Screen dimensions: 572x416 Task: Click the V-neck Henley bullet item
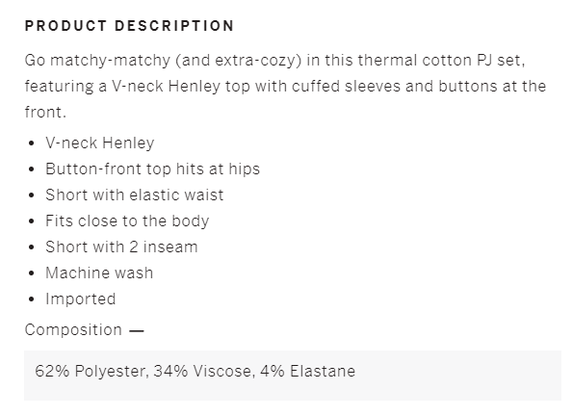[99, 143]
